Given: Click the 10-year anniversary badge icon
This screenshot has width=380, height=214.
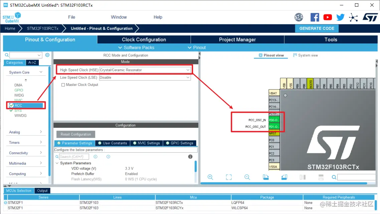Looking at the screenshot, I should pos(299,17).
